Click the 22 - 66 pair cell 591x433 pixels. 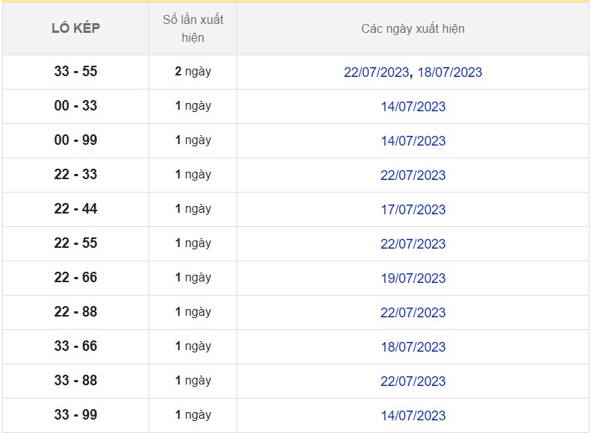point(75,278)
